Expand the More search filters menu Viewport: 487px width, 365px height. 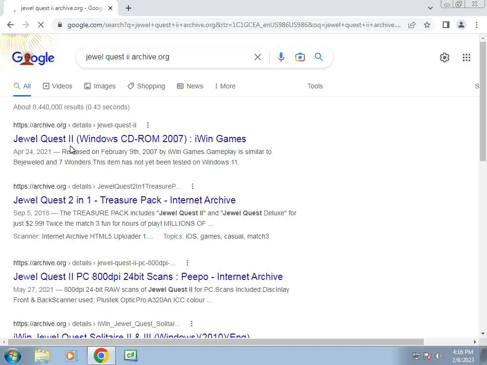225,86
